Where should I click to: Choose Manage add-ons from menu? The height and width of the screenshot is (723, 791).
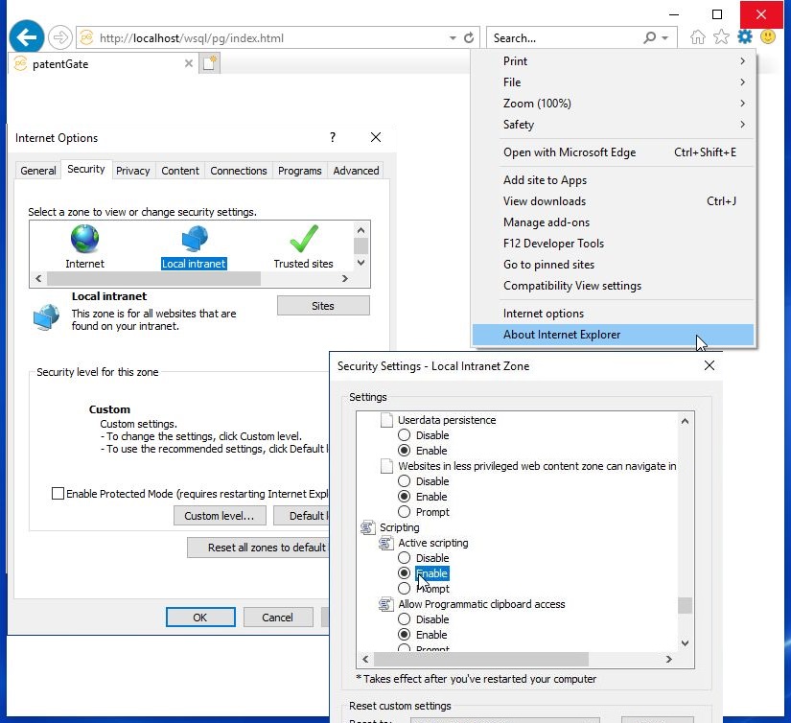613,222
